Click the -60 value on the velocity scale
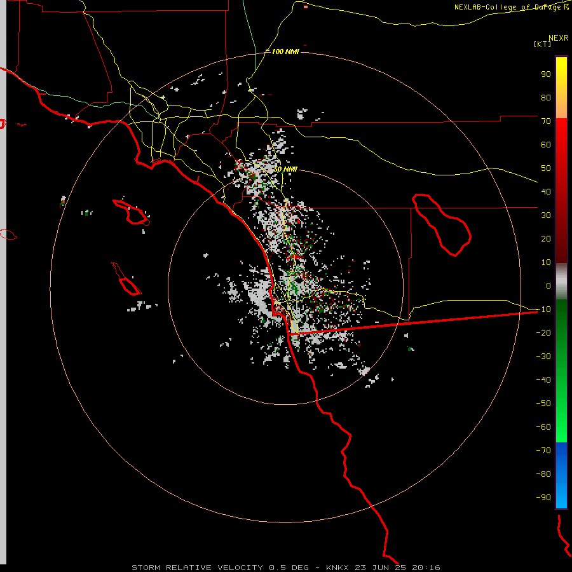The height and width of the screenshot is (572, 572). click(x=543, y=427)
